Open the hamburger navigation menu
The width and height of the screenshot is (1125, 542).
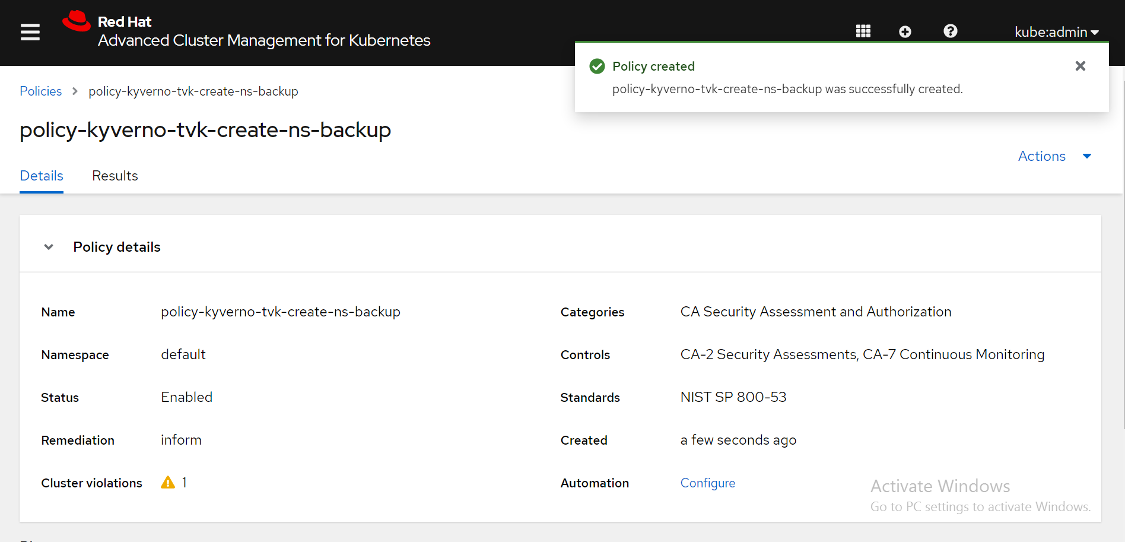[x=30, y=32]
